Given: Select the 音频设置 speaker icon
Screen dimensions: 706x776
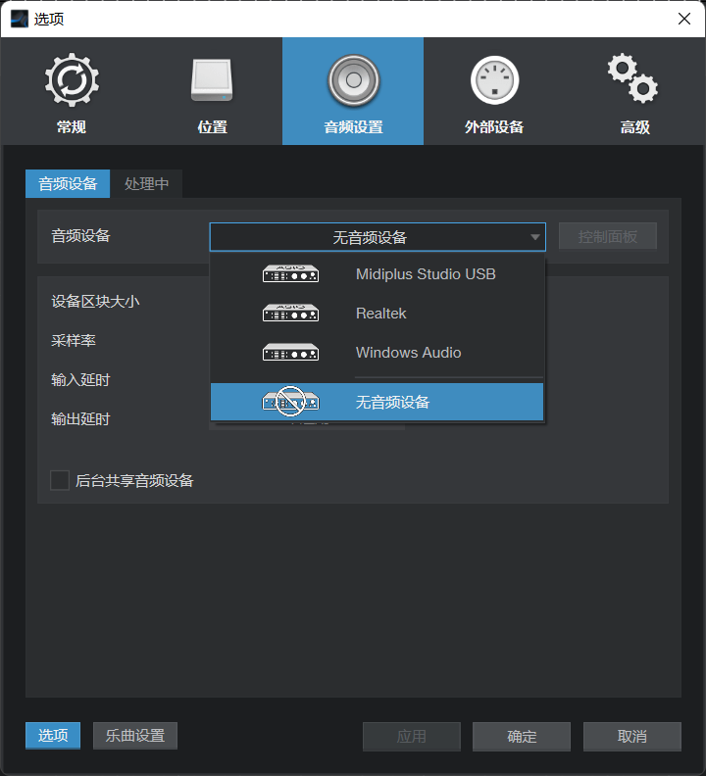Looking at the screenshot, I should tap(353, 80).
